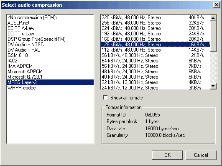This screenshot has height=166, width=222.
Task: Choose Microsoft G.723.1 codec
Action: 50,77
